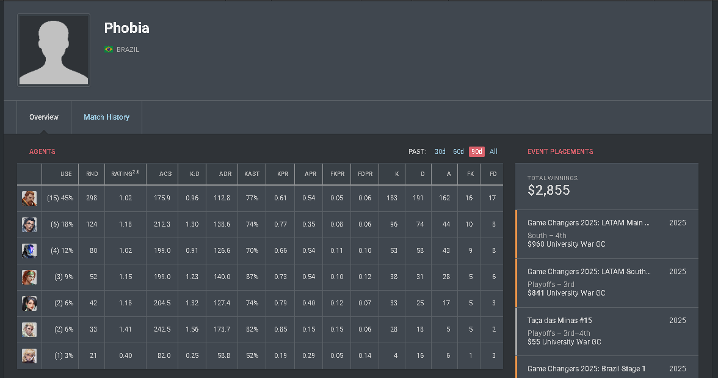Click the agent icon in the (1) 3% row
Image resolution: width=718 pixels, height=378 pixels.
[29, 356]
